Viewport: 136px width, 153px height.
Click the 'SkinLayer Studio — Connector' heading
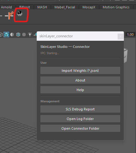tap(65, 47)
